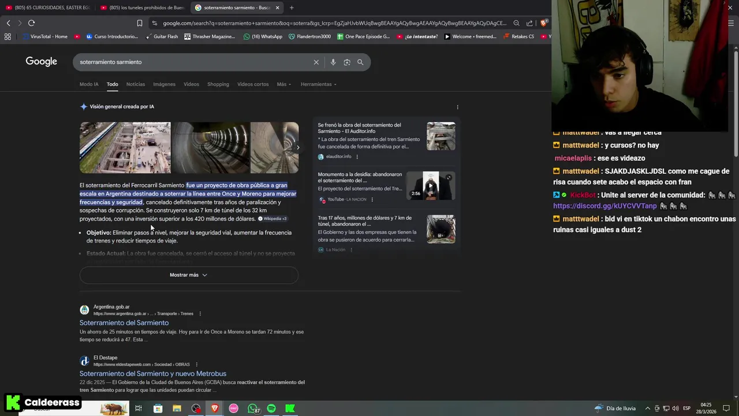Viewport: 739px width, 416px height.
Task: Open Kick app from the taskbar
Action: coord(290,408)
